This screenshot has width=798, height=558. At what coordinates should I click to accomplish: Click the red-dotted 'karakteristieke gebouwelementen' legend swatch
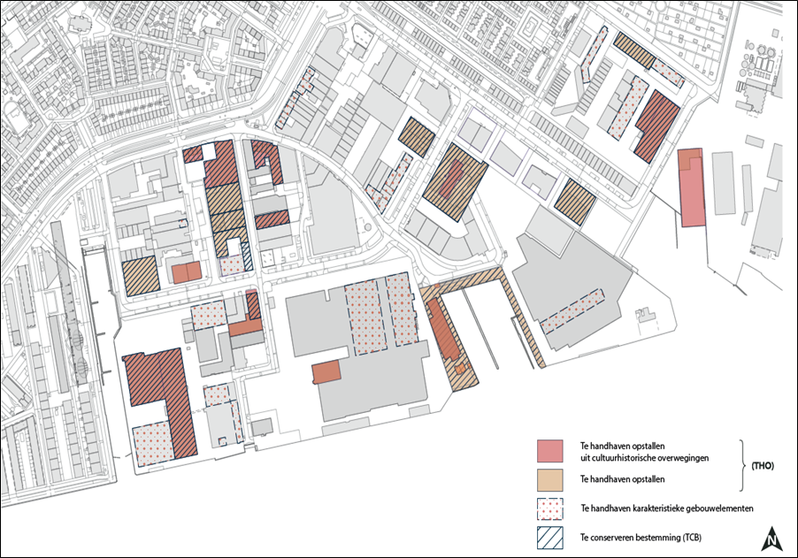(x=549, y=508)
